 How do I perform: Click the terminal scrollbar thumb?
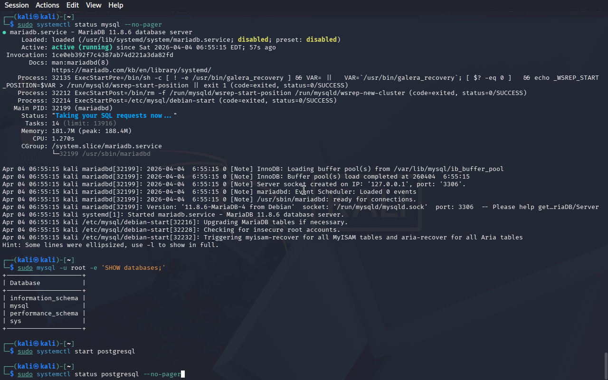[605, 365]
